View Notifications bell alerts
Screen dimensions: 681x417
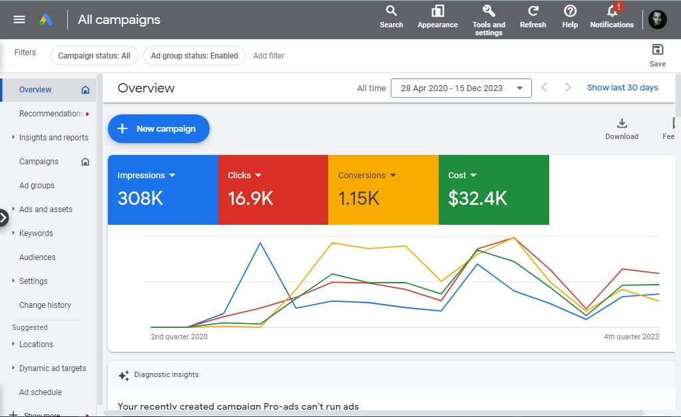[x=612, y=17]
